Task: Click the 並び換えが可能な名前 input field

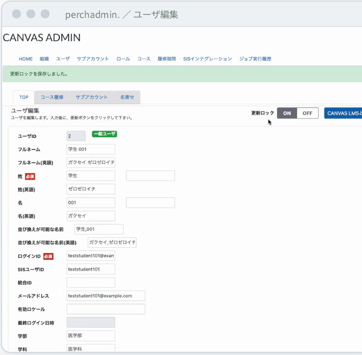Action: click(x=99, y=229)
